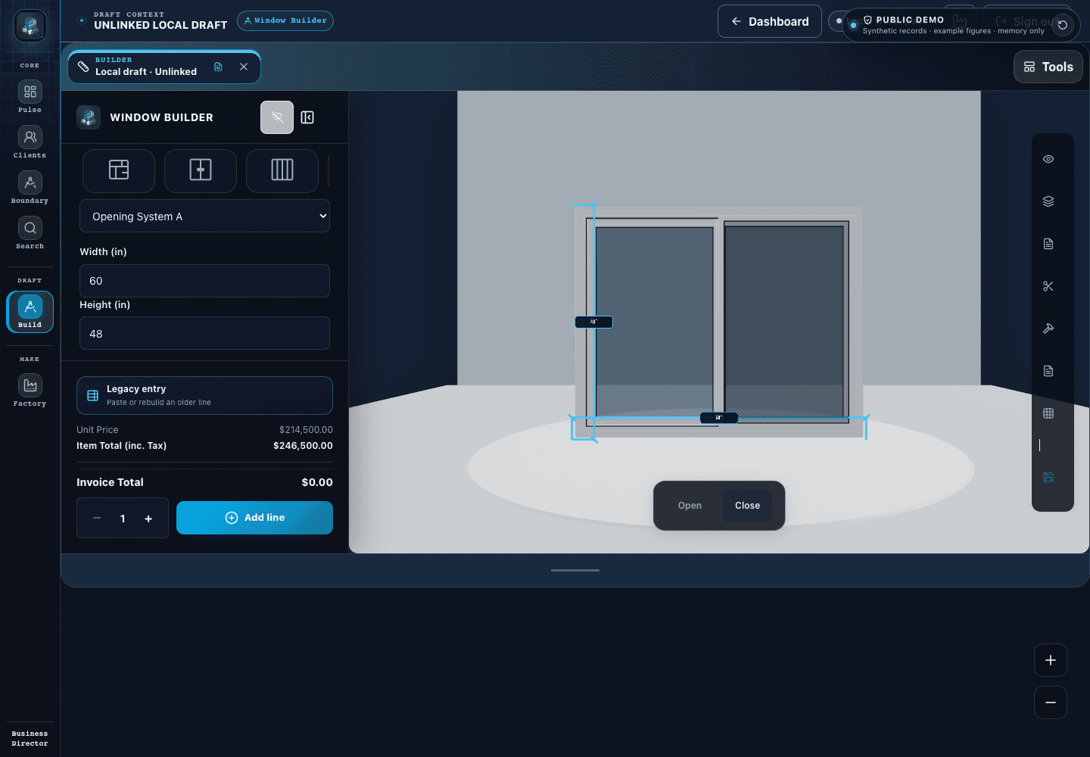Open the Boundary section

[30, 187]
